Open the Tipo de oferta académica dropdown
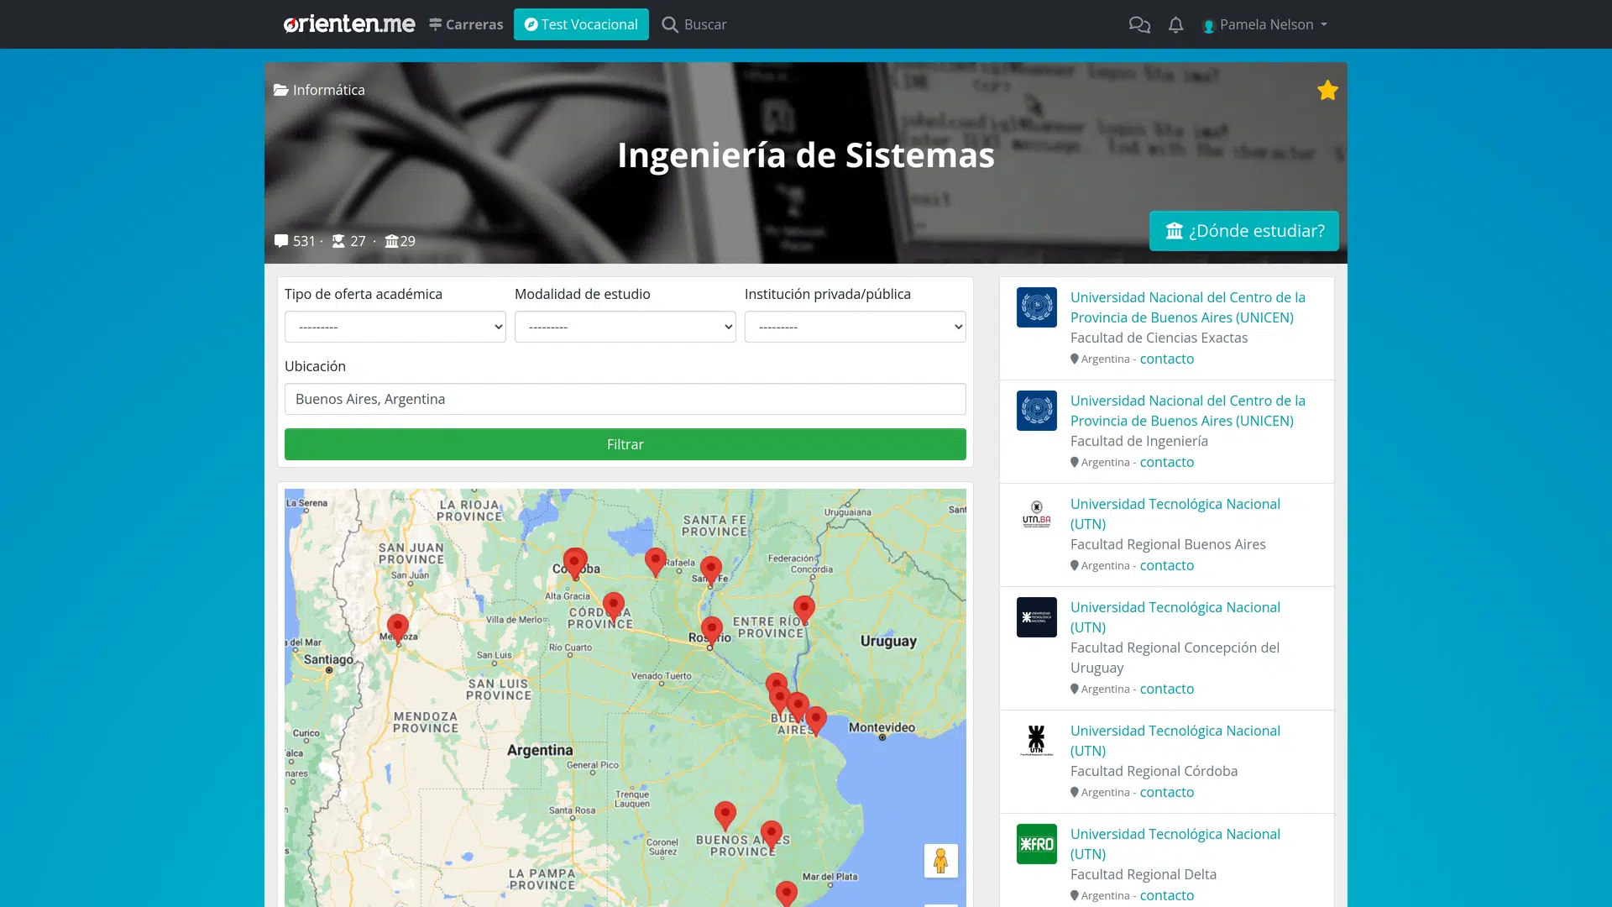 pyautogui.click(x=395, y=327)
